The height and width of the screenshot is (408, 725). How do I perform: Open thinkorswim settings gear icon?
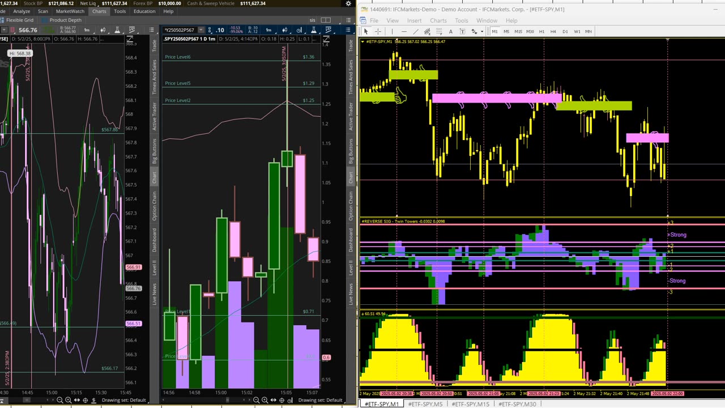(348, 3)
